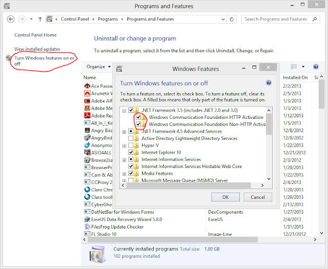Refresh the Programs and Features list
The height and width of the screenshot is (269, 328).
tap(232, 19)
